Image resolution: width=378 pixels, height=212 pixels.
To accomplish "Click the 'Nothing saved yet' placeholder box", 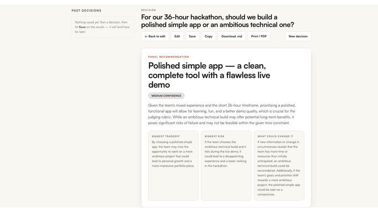I will (103, 27).
